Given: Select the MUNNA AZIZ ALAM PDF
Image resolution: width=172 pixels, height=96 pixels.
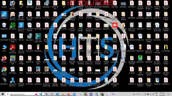Looking at the screenshot, I should click(115, 82).
